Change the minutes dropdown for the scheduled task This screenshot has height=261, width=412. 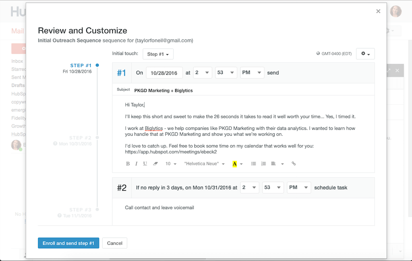(273, 187)
